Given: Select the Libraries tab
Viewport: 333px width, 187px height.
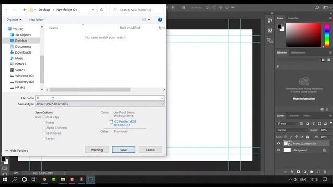Looking at the screenshot, I should [x=282, y=52].
